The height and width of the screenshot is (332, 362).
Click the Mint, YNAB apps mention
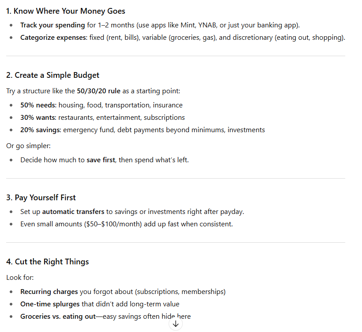(x=199, y=25)
